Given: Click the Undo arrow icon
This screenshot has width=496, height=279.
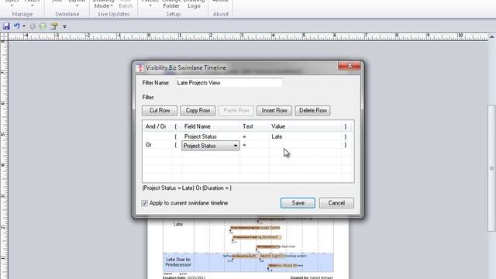Looking at the screenshot, I should click(17, 26).
